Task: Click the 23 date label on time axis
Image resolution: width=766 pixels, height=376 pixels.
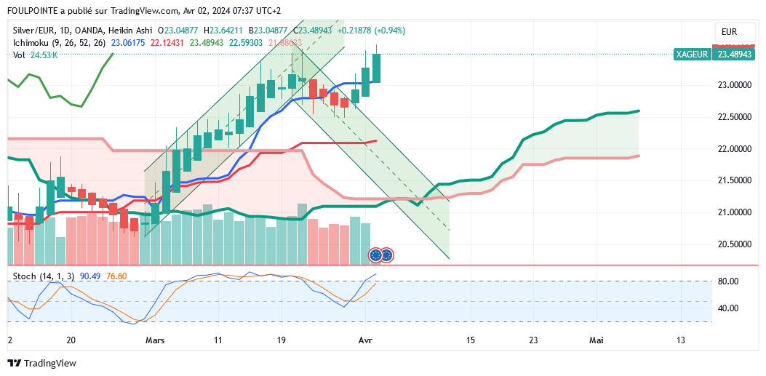Action: pos(533,340)
